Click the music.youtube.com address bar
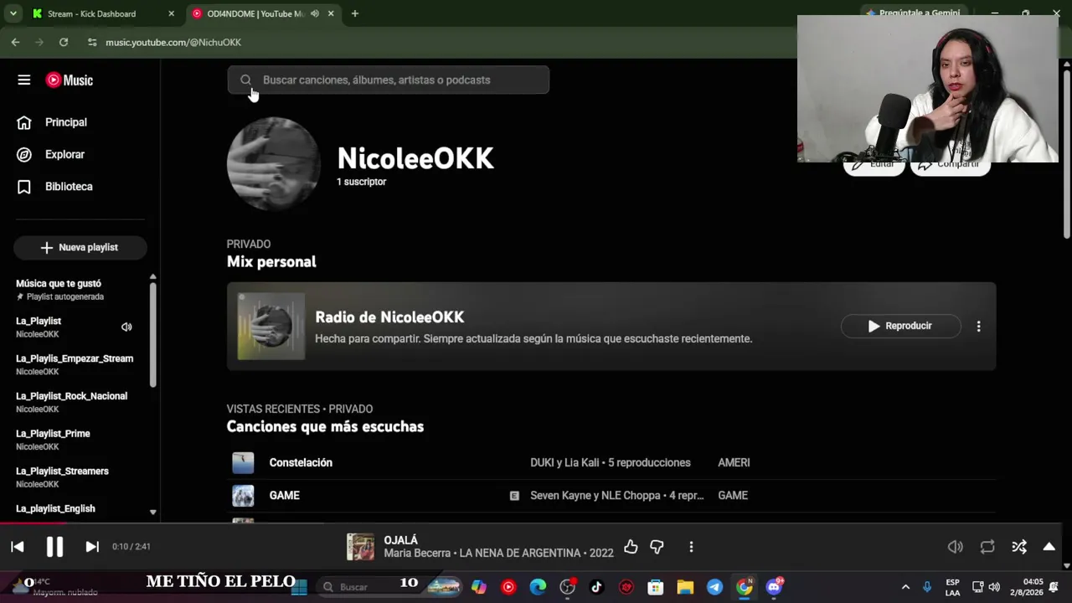Screen dimensions: 1072x603 pos(173,42)
